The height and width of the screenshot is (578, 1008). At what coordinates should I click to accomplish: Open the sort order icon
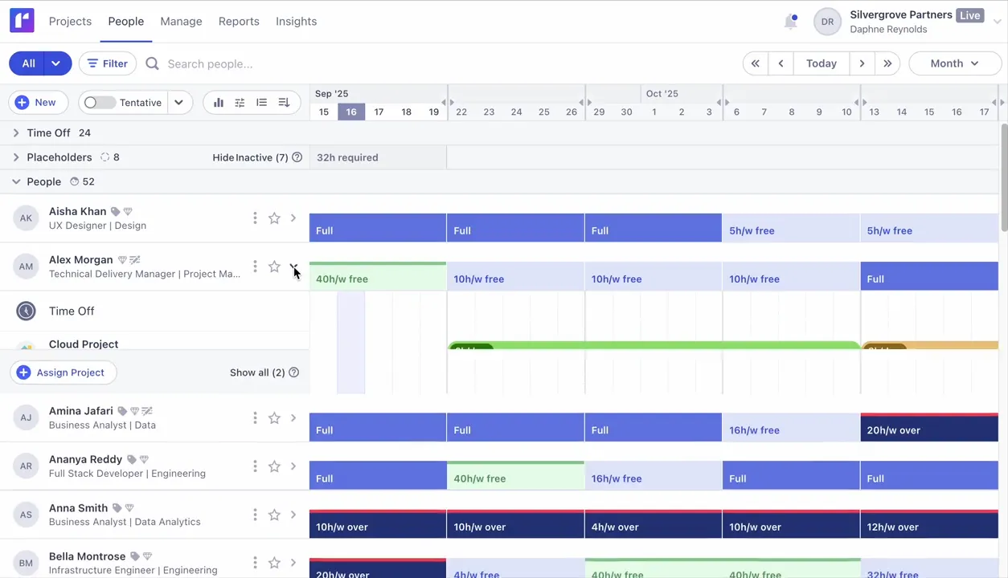click(284, 103)
